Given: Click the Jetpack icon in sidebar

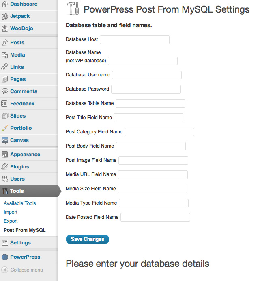Looking at the screenshot, I should point(5,16).
